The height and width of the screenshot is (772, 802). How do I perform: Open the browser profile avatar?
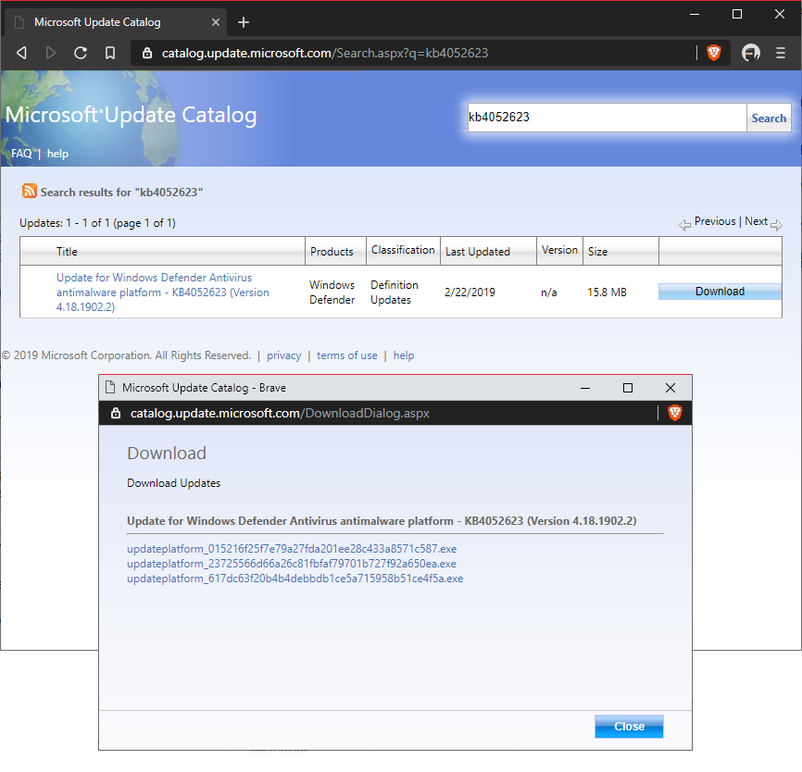pos(750,52)
